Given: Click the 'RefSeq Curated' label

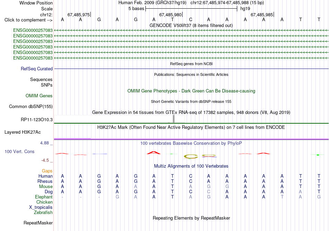Looking at the screenshot, I should point(37,69).
